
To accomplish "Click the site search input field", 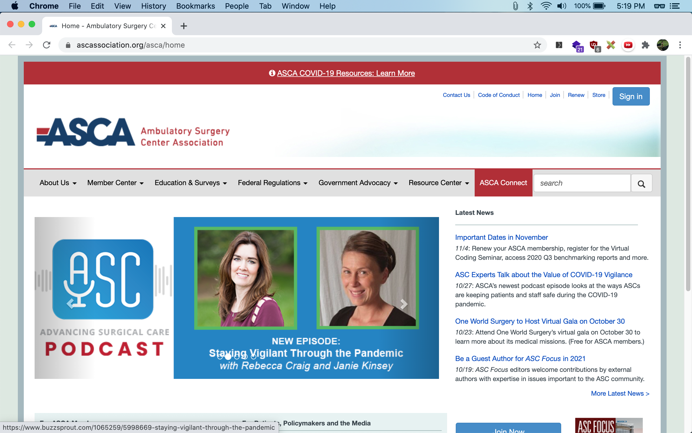I will tap(582, 183).
